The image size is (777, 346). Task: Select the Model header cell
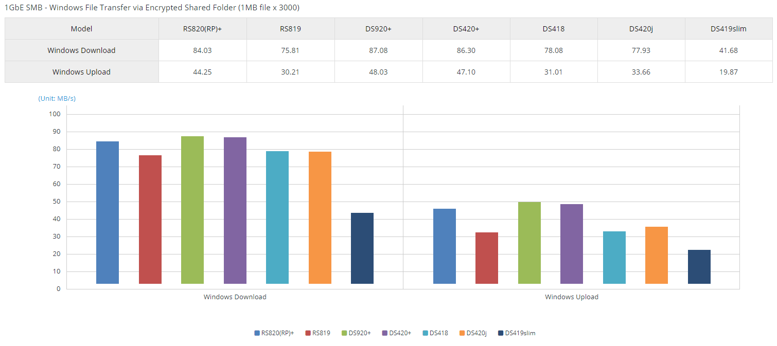pos(82,29)
